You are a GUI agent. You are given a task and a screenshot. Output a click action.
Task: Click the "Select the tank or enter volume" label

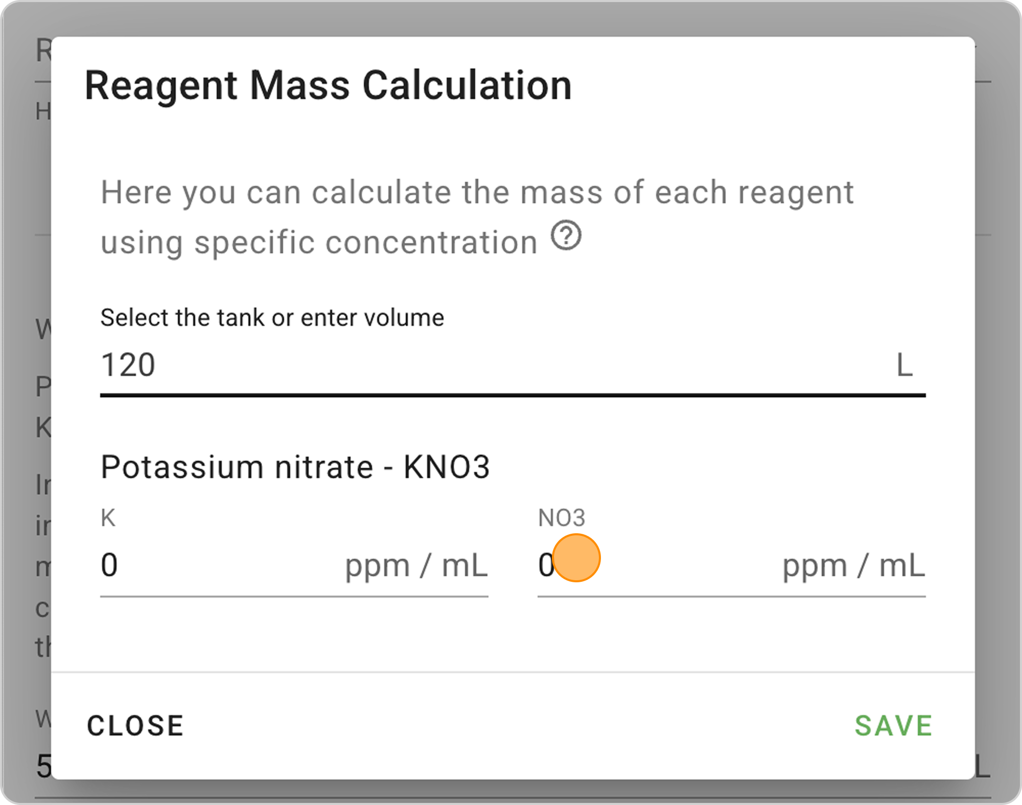click(272, 318)
